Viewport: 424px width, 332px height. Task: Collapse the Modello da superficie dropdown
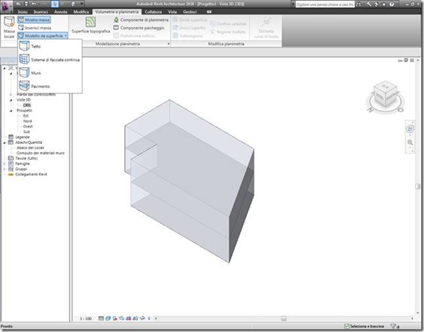[43, 36]
